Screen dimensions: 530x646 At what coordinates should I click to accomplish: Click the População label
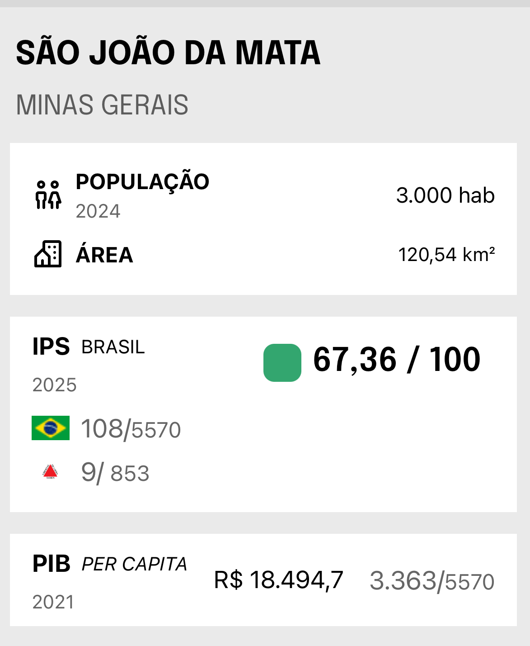pos(142,182)
